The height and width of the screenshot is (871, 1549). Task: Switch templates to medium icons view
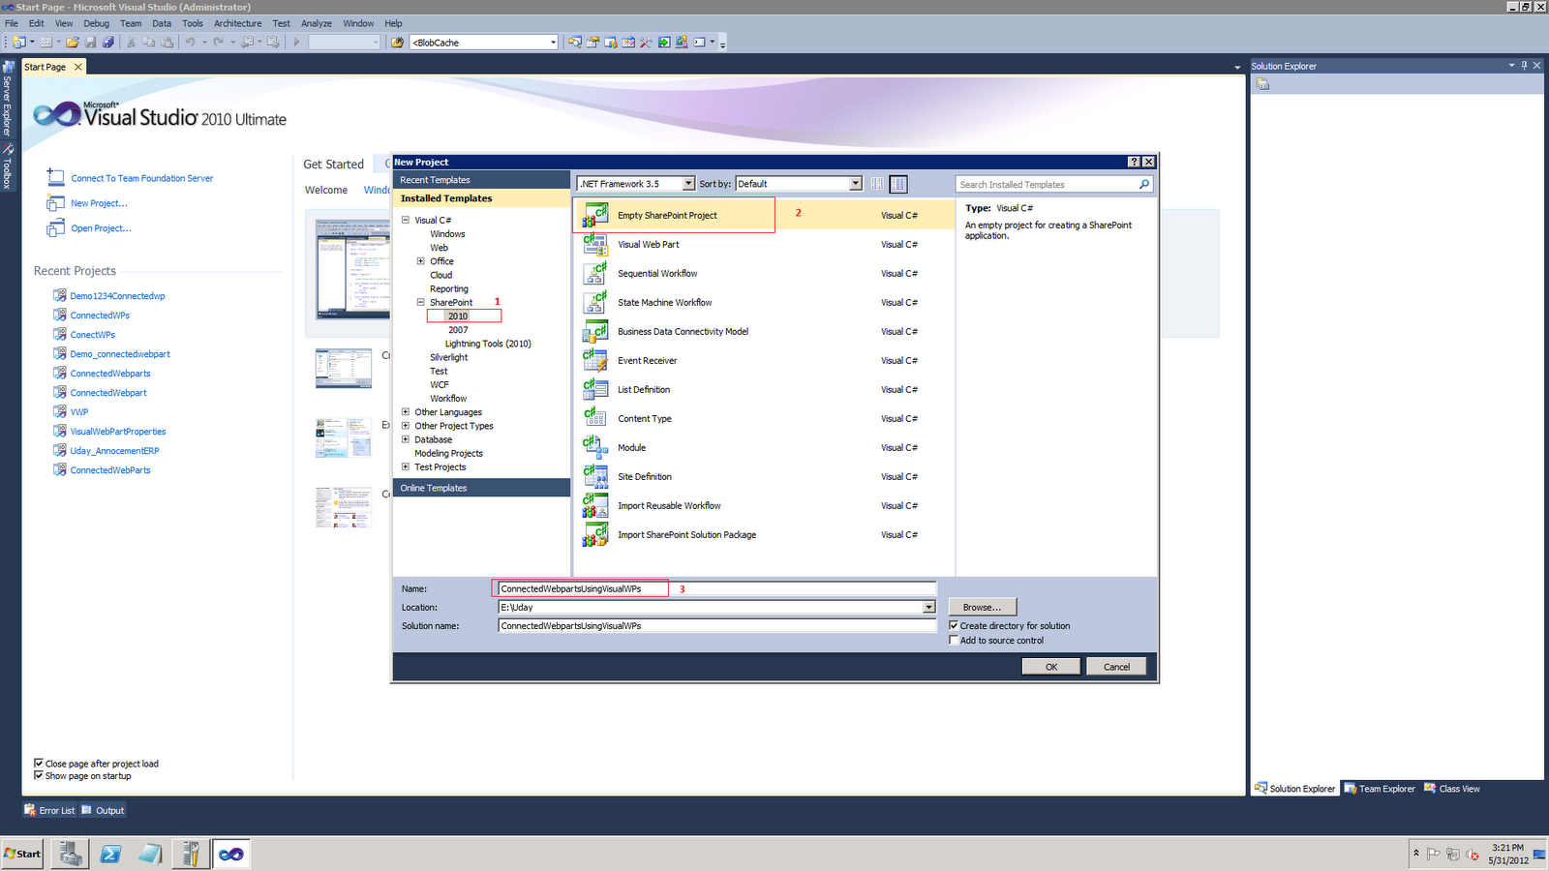point(898,184)
